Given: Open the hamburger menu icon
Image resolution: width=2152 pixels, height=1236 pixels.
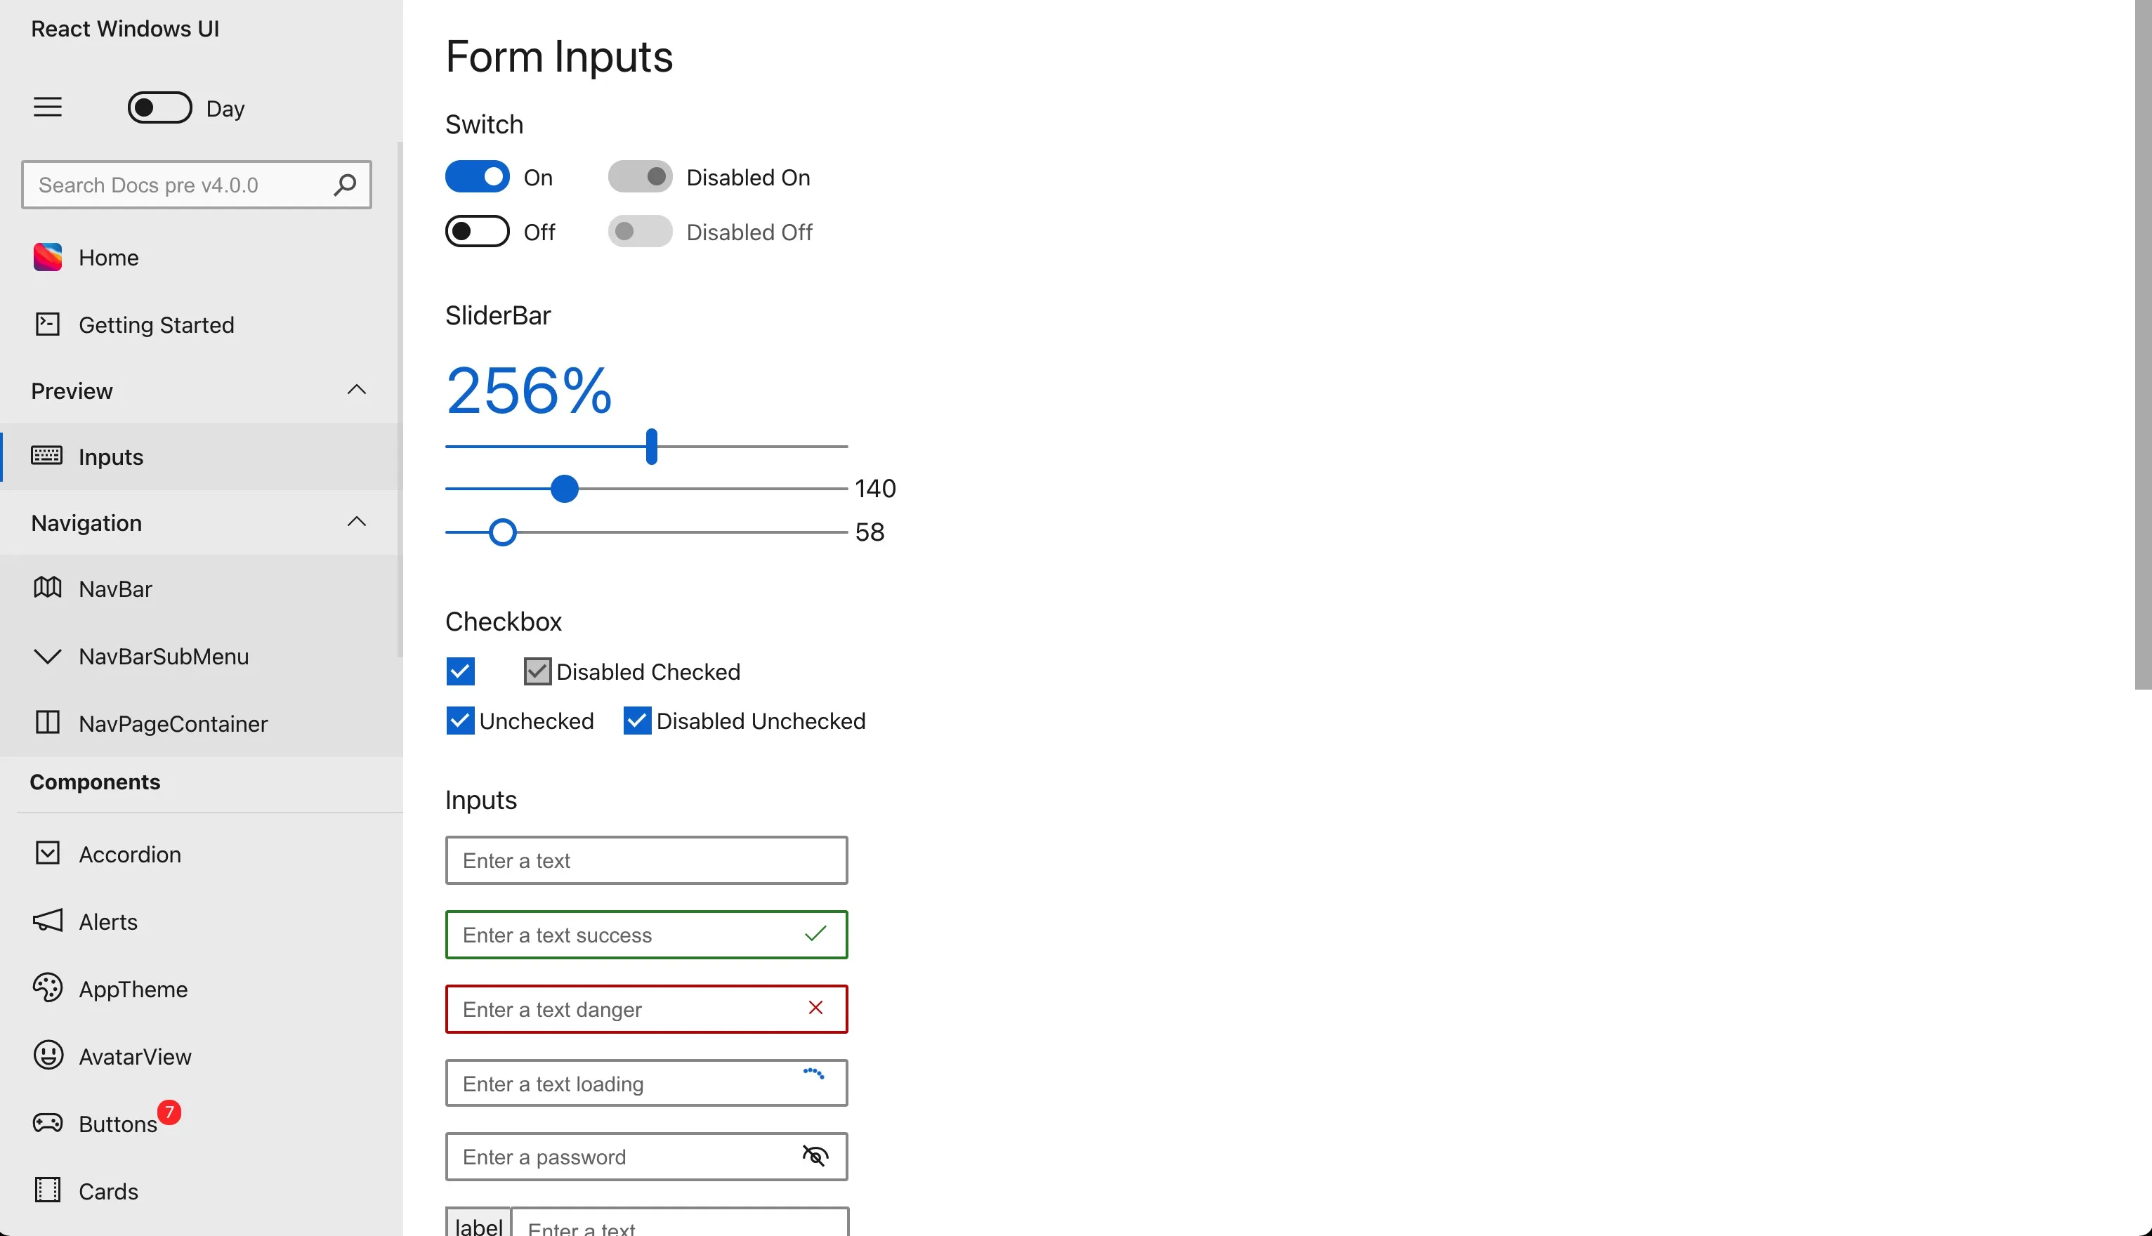Looking at the screenshot, I should [x=48, y=107].
